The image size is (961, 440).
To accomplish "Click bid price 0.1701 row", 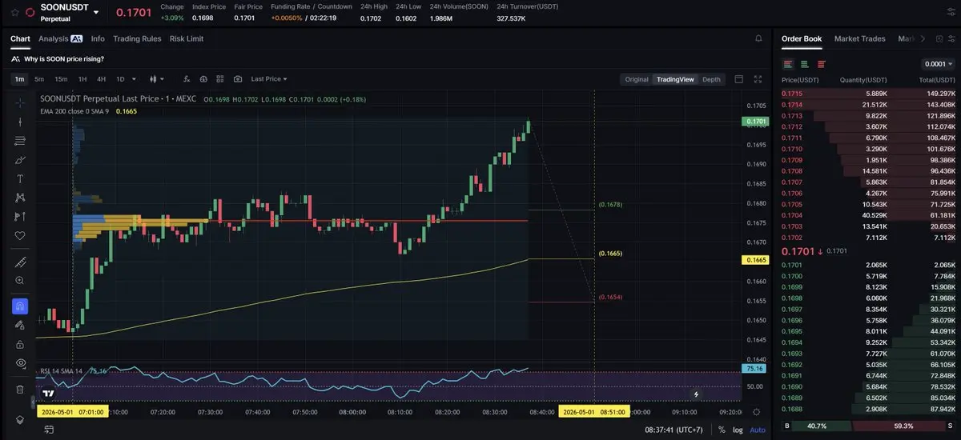I will tap(867, 265).
